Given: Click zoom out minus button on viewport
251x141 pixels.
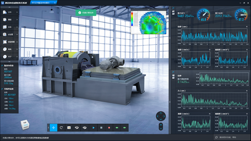Looking at the screenshot, I should [x=161, y=128].
